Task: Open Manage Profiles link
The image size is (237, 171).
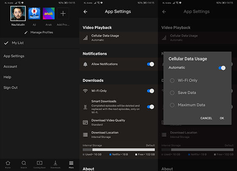Action: tap(42, 33)
